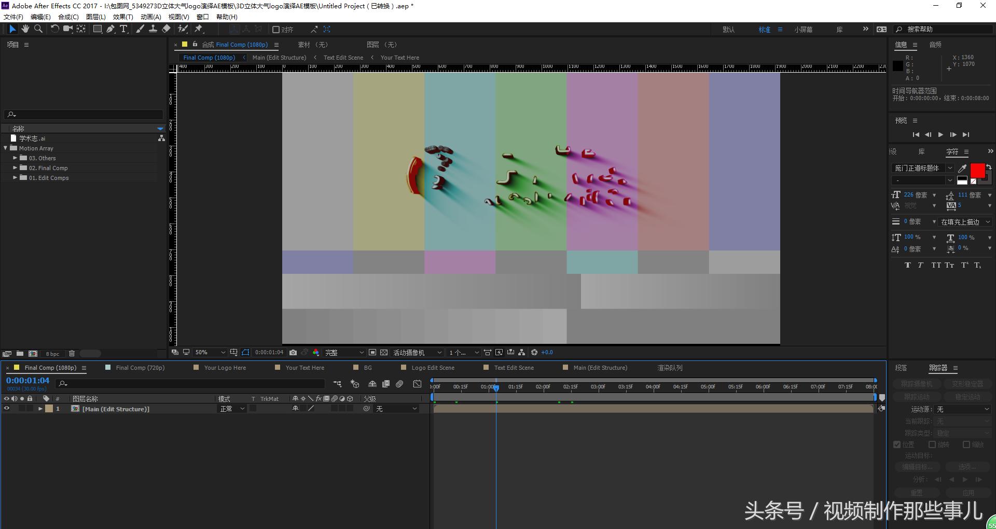
Task: Toggle the All Caps text style
Action: click(x=936, y=265)
